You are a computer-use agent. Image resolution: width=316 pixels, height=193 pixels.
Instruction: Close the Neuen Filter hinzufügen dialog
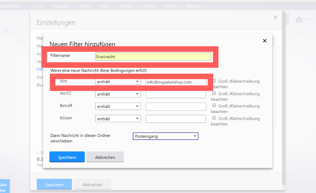[265, 41]
